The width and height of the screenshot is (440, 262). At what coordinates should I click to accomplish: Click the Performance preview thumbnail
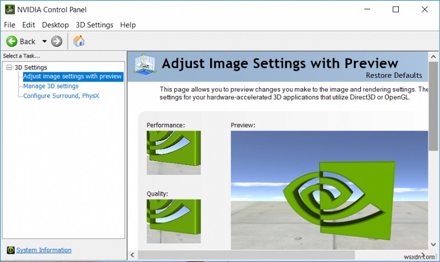[174, 152]
